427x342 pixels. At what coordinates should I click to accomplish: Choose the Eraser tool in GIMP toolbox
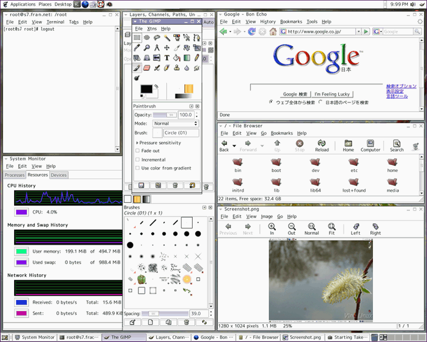click(x=147, y=68)
